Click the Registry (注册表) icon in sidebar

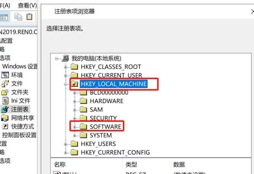click(x=5, y=109)
